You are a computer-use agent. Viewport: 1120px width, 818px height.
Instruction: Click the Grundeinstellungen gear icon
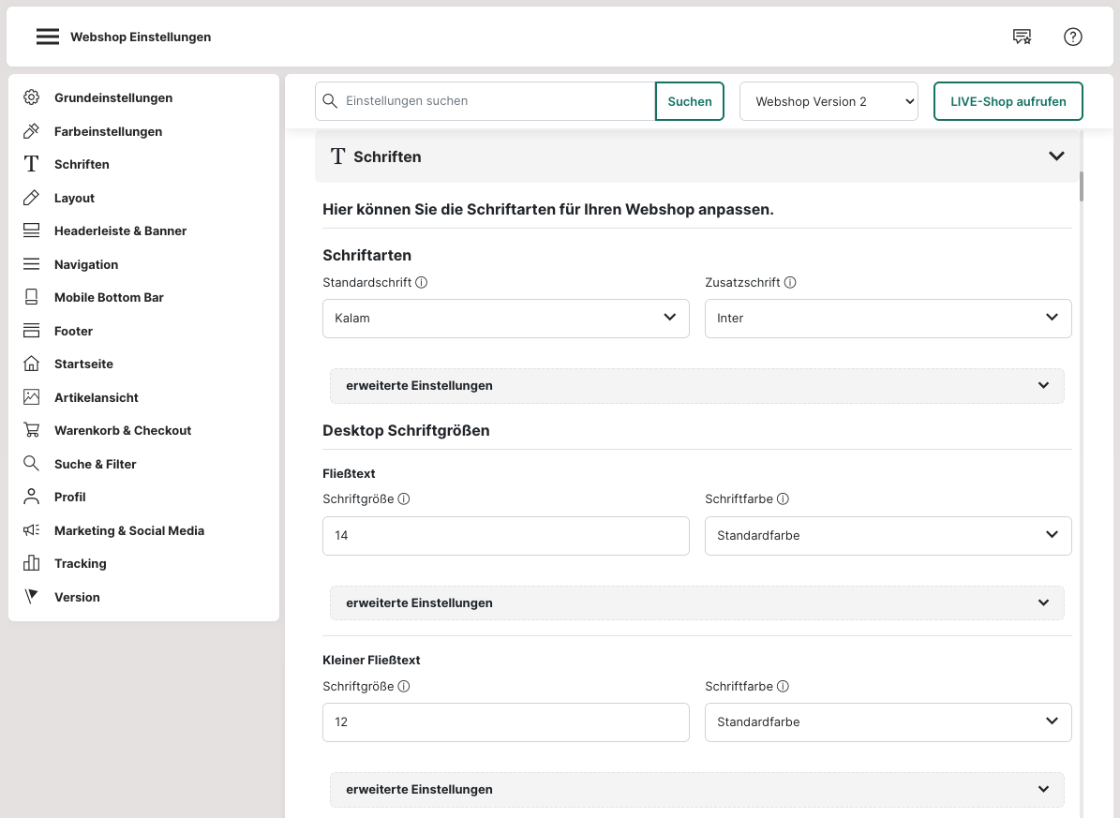[32, 97]
